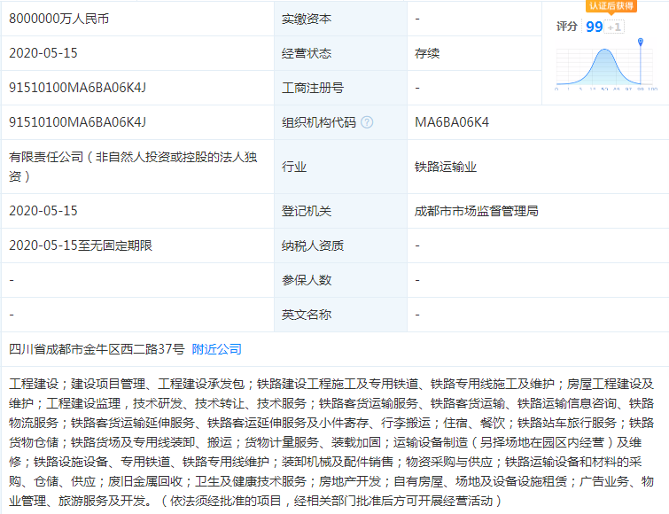Click the business scope paragraph starting 工程建设

[x=333, y=440]
